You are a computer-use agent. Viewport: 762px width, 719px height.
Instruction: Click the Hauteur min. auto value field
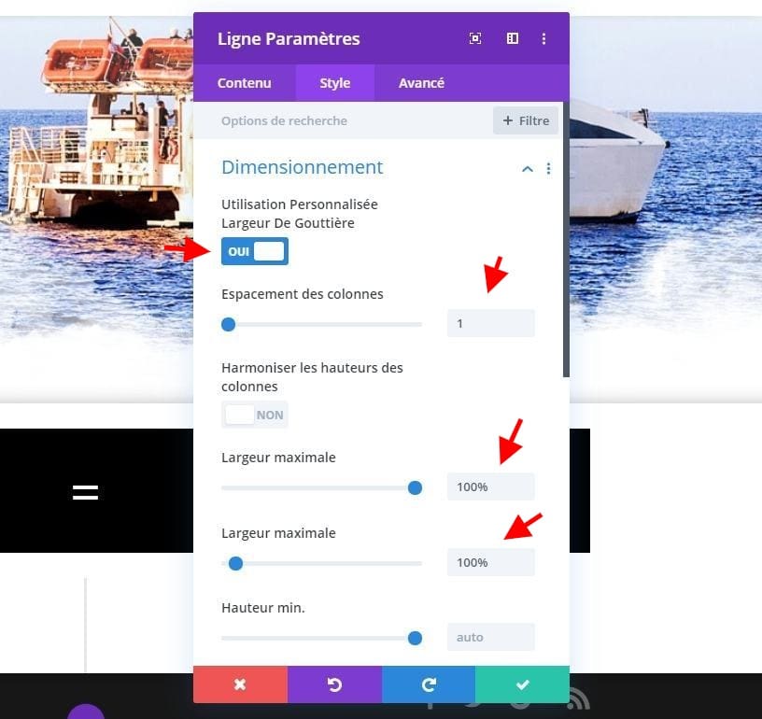point(491,638)
